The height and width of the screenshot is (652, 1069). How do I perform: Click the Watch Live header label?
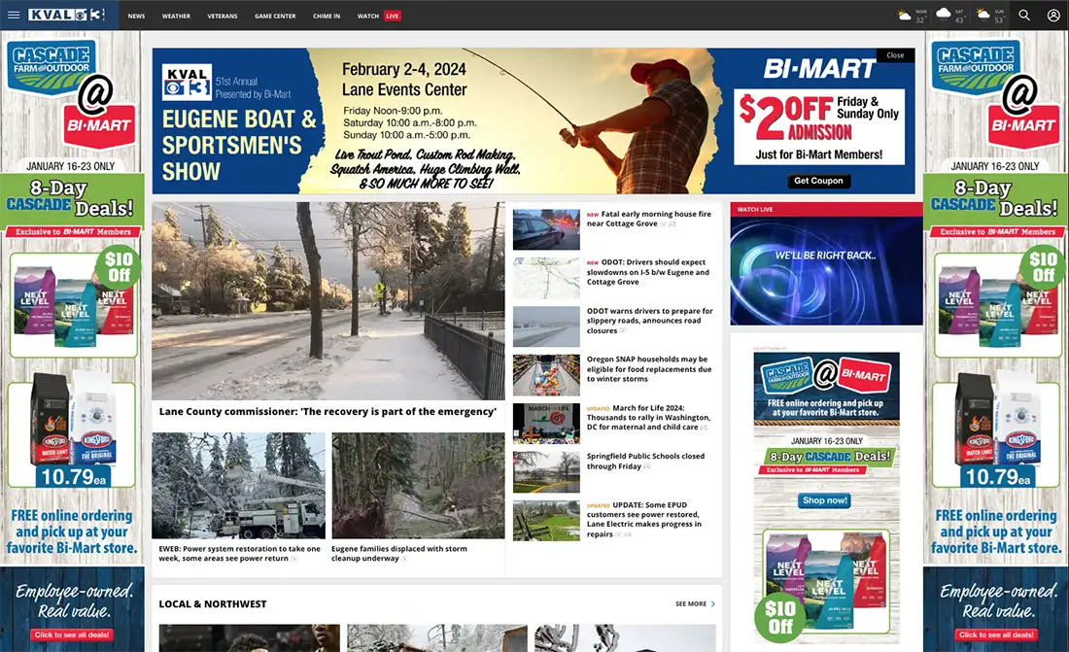pos(755,209)
